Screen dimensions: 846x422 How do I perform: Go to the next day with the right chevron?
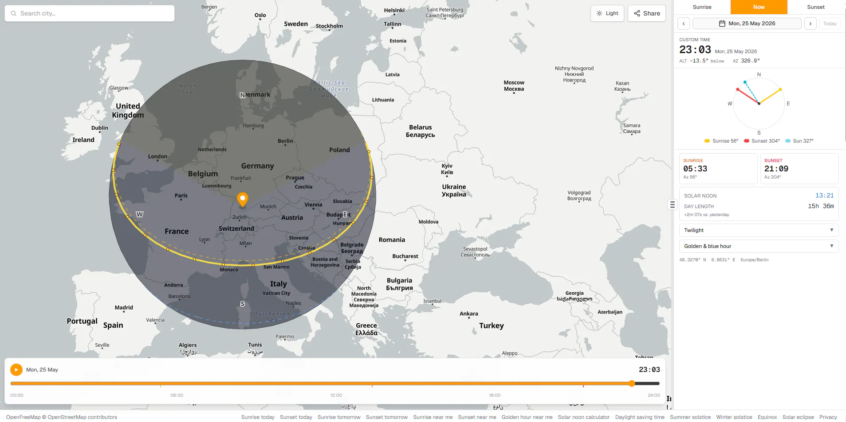(x=811, y=23)
